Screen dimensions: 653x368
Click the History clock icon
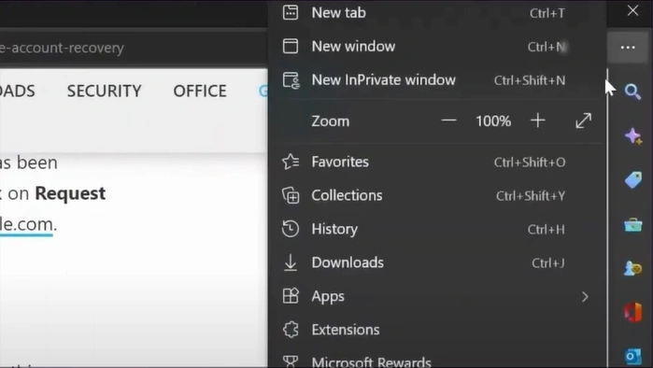point(291,229)
